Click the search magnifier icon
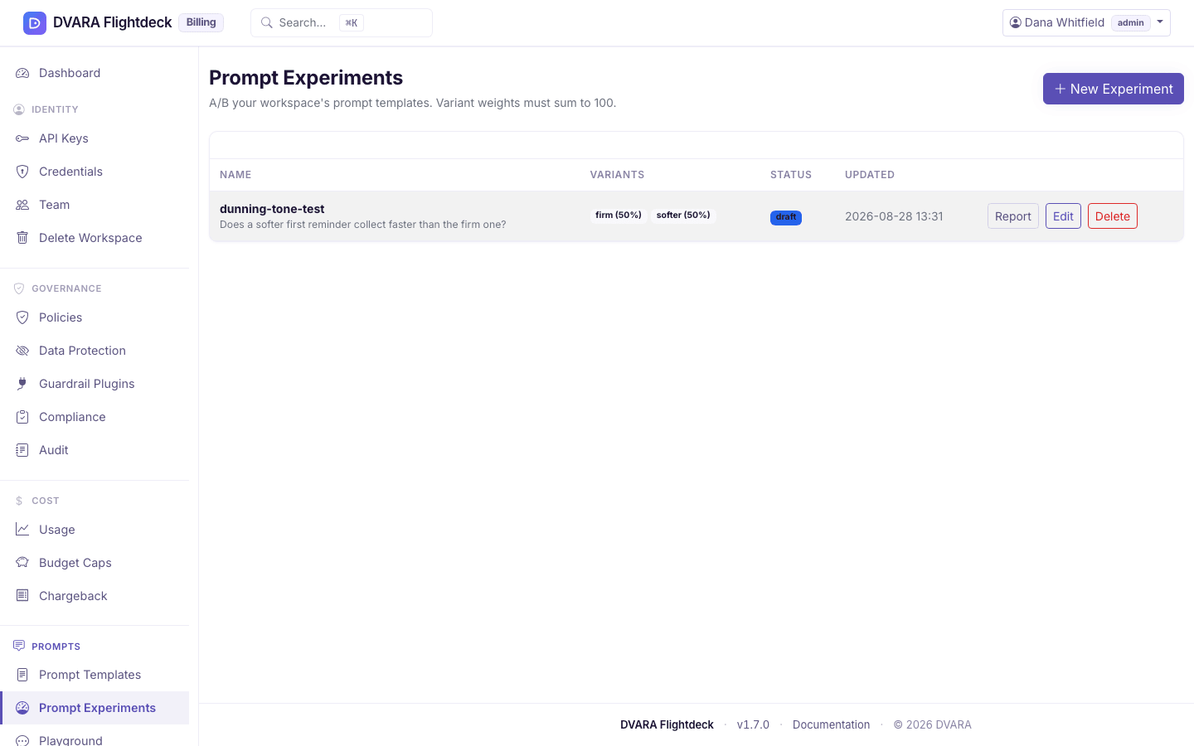The image size is (1194, 746). pyautogui.click(x=267, y=22)
